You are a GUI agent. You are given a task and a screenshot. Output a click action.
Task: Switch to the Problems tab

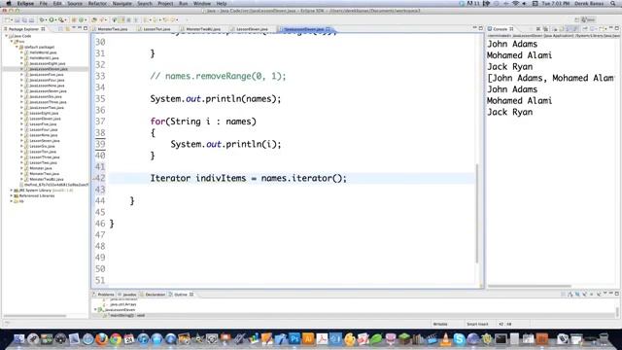tap(106, 295)
